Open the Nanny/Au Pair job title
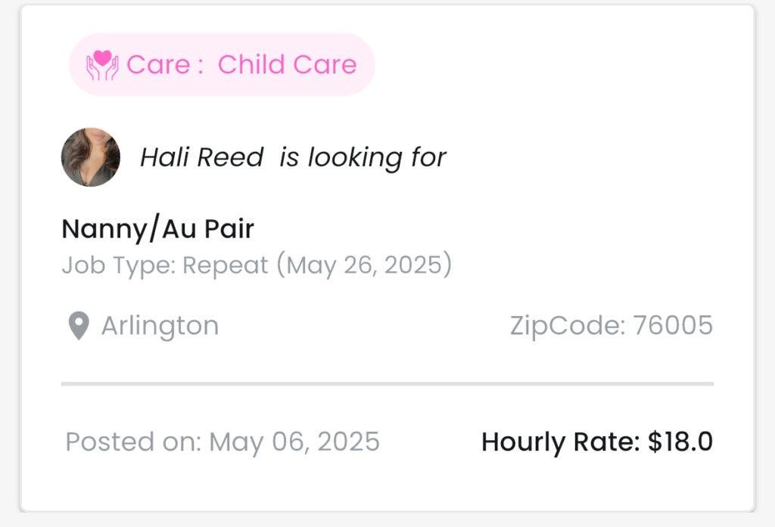The height and width of the screenshot is (527, 775). 158,228
